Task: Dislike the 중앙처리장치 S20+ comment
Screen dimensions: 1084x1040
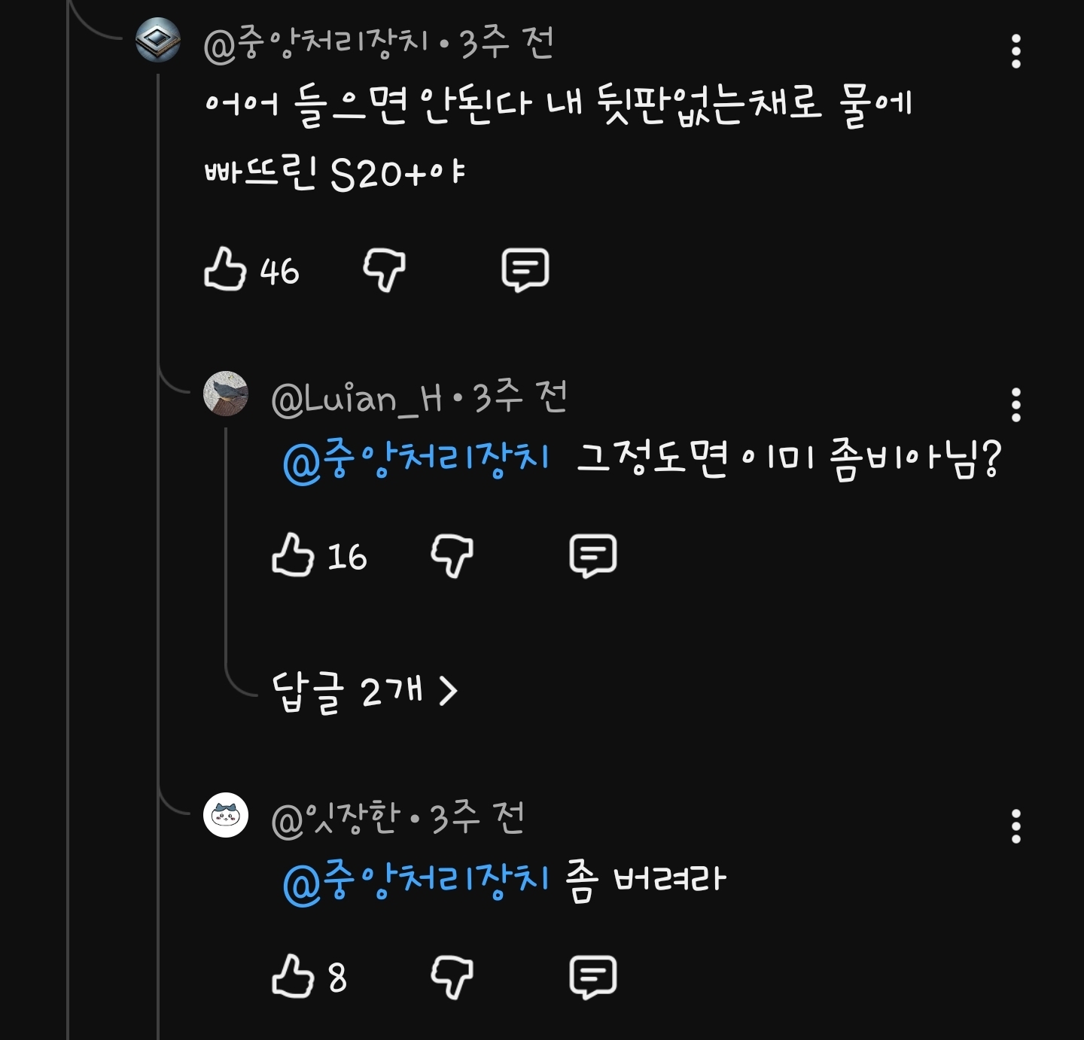Action: (384, 270)
